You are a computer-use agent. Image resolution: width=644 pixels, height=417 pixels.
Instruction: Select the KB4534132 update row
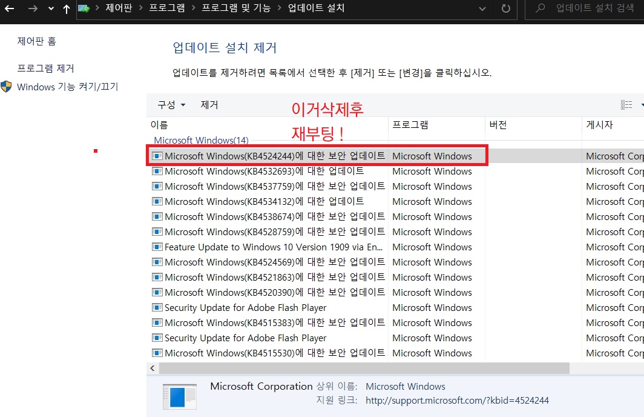coord(395,201)
